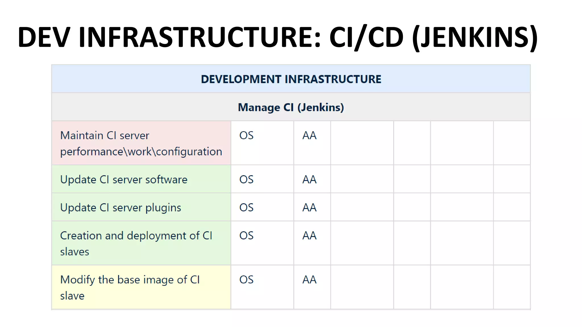
Task: Click OS in Update CI server plugins row
Action: tap(246, 207)
